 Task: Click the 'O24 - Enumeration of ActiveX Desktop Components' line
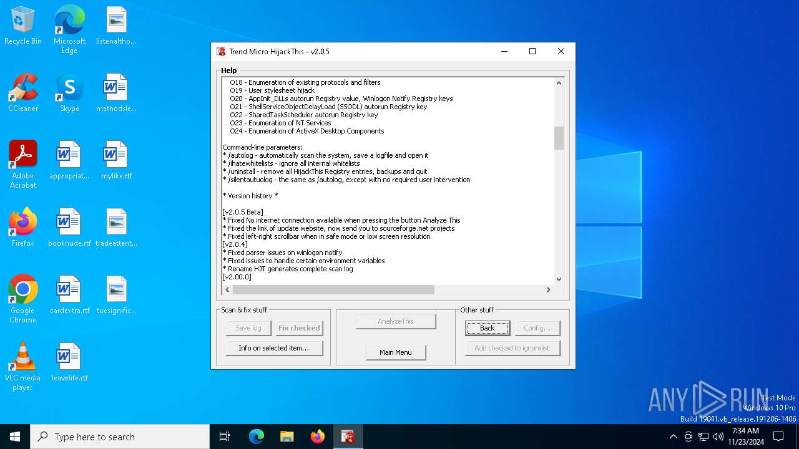(x=307, y=131)
